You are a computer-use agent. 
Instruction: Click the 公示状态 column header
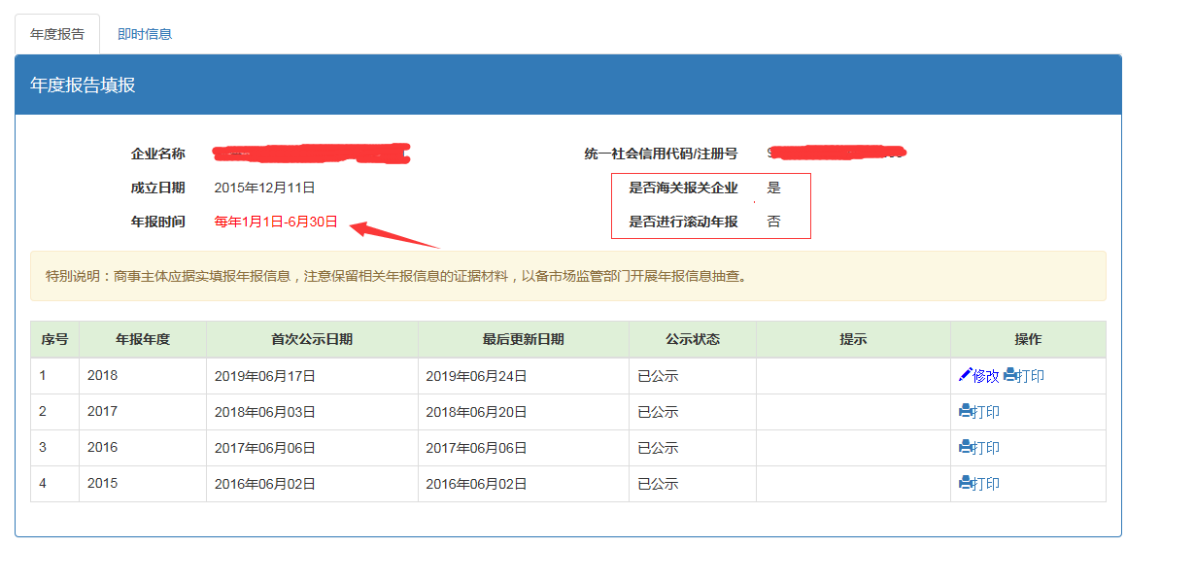(692, 339)
